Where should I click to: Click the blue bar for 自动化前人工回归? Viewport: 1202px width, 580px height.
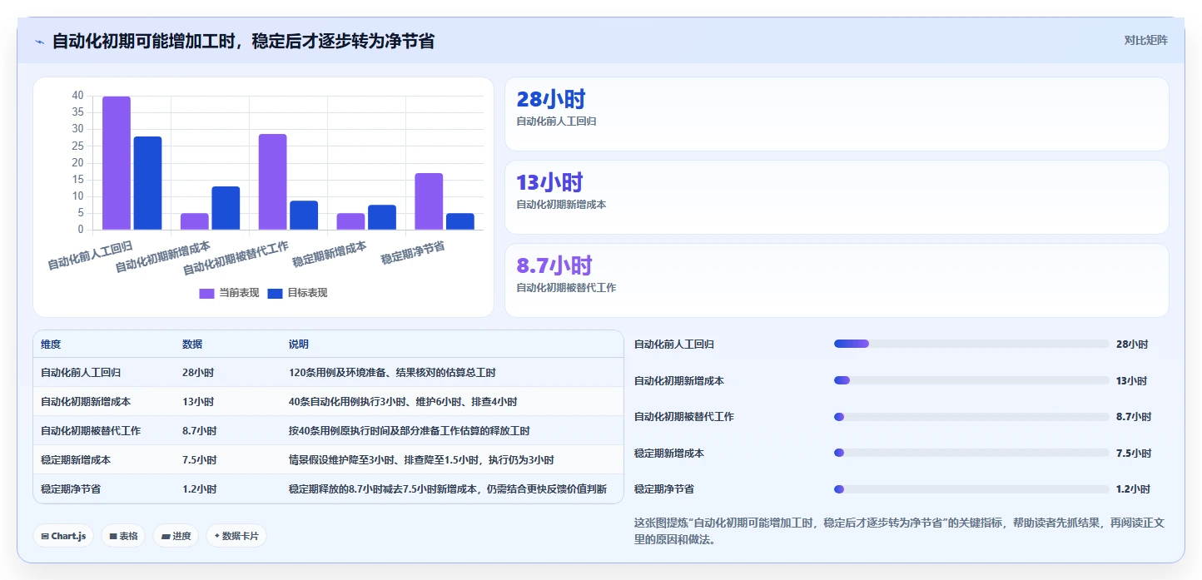(x=147, y=183)
